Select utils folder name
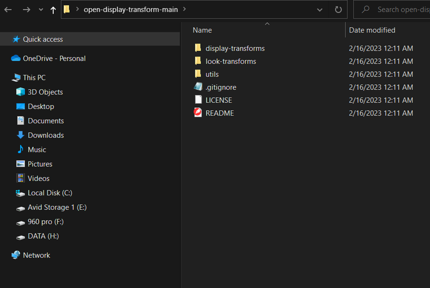Viewport: 430px width, 288px height. [x=212, y=74]
